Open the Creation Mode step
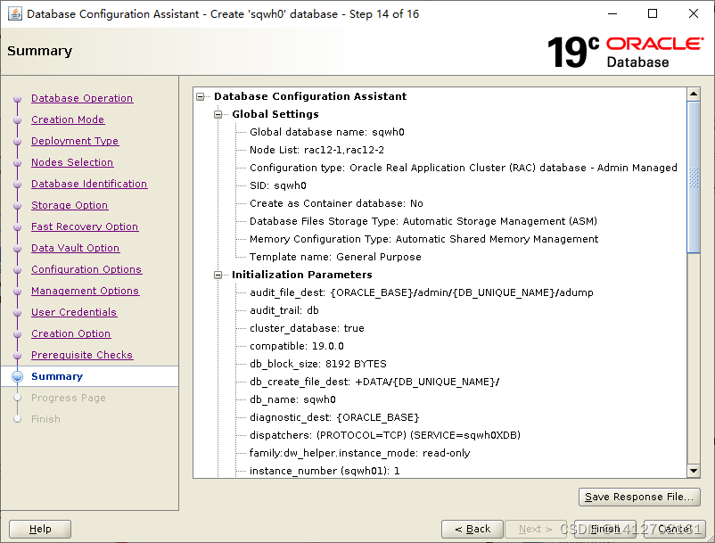715x543 pixels. (x=68, y=119)
